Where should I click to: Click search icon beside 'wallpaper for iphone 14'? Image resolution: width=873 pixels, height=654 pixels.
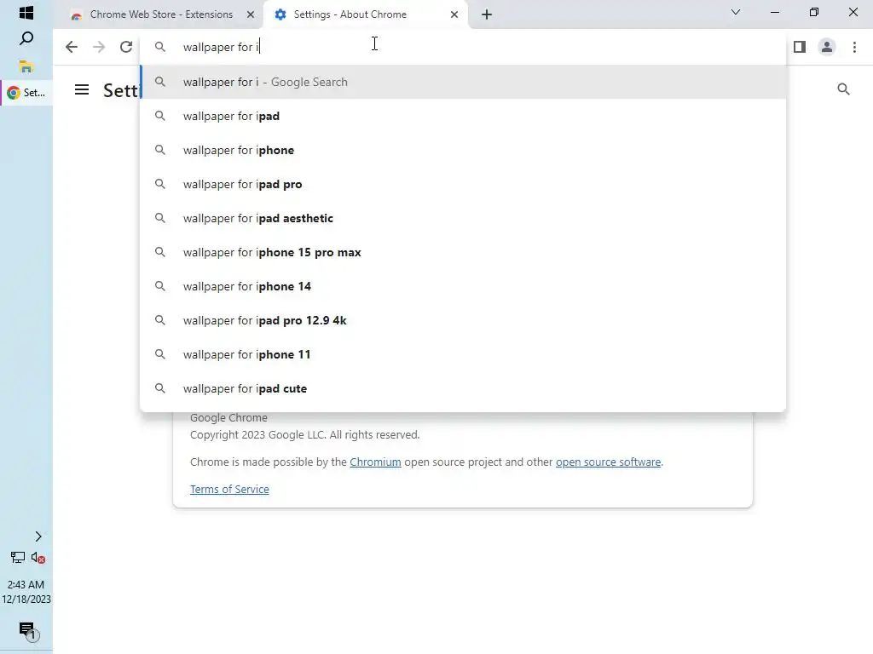(x=159, y=286)
